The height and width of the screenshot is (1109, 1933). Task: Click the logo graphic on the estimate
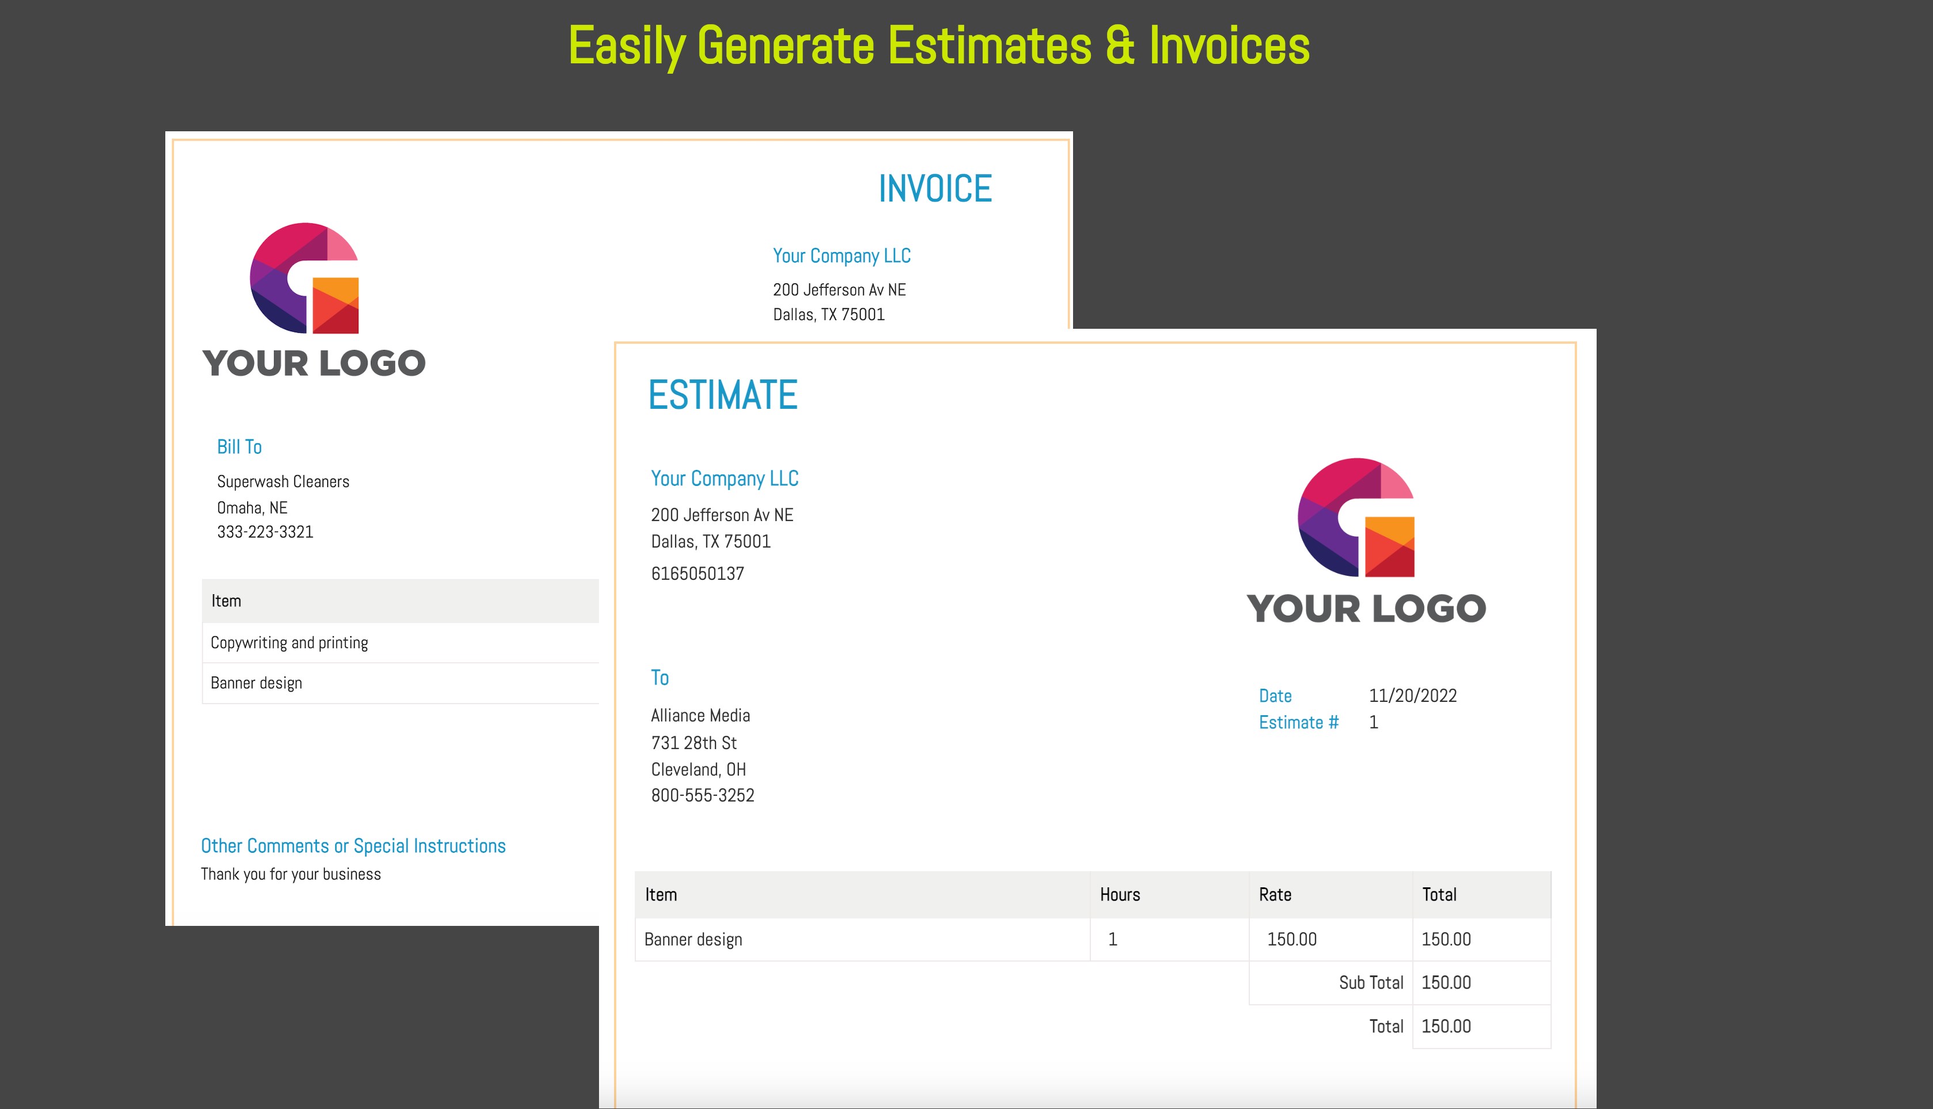pos(1356,518)
